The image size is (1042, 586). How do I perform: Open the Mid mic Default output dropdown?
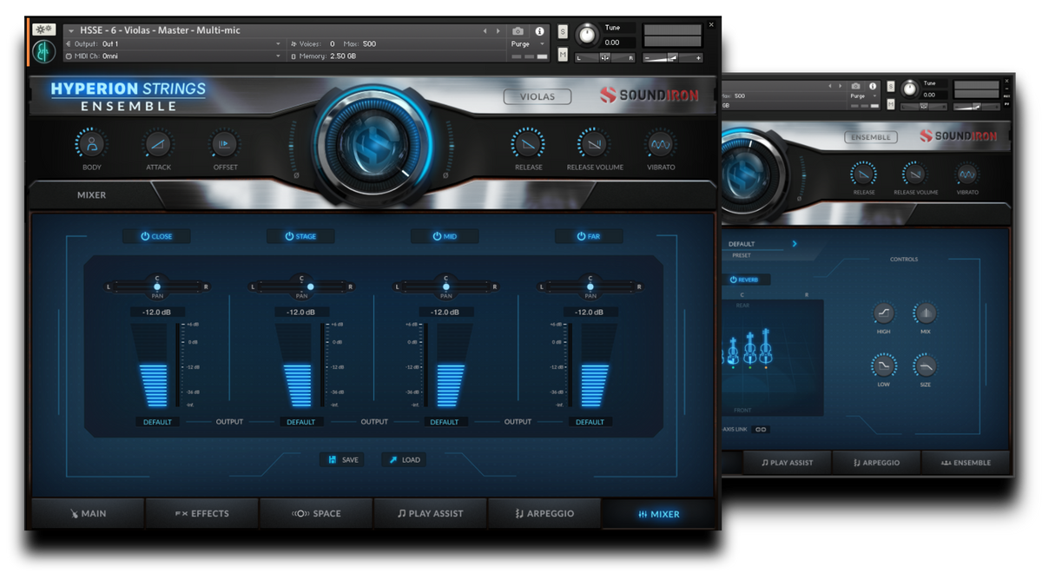pyautogui.click(x=445, y=422)
